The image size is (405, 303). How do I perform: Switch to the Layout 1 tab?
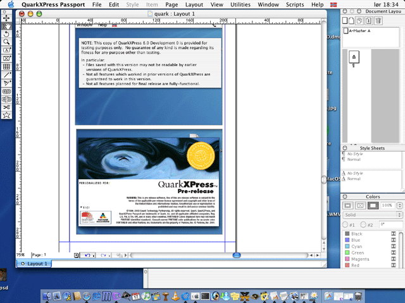(x=34, y=264)
